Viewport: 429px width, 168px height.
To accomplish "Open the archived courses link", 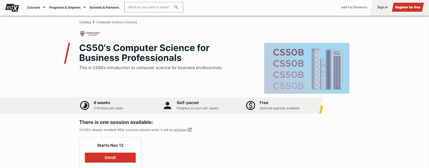I will pos(180,130).
